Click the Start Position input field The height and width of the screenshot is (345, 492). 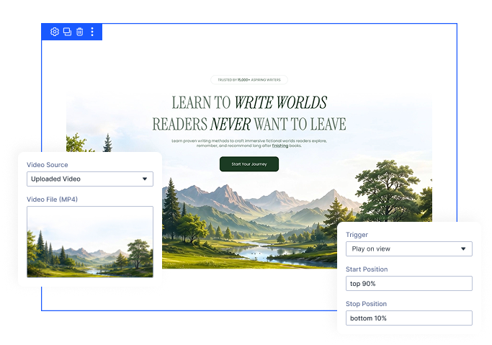point(409,284)
